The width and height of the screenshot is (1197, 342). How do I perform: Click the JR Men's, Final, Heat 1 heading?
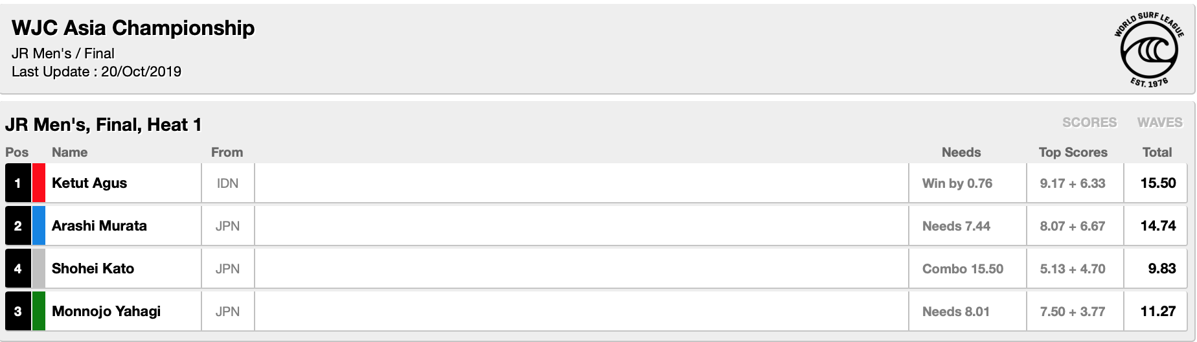coord(103,124)
